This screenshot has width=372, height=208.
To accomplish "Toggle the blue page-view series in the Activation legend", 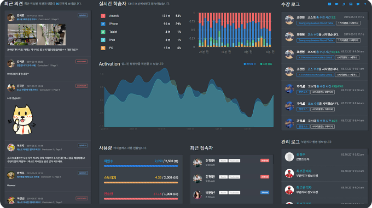I will click(249, 64).
